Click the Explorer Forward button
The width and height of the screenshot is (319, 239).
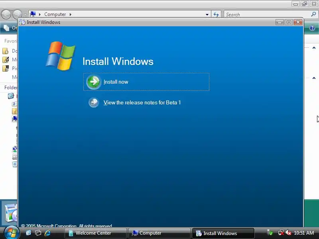(x=17, y=14)
